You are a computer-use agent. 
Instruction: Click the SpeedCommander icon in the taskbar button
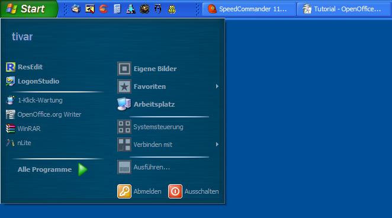(212, 9)
